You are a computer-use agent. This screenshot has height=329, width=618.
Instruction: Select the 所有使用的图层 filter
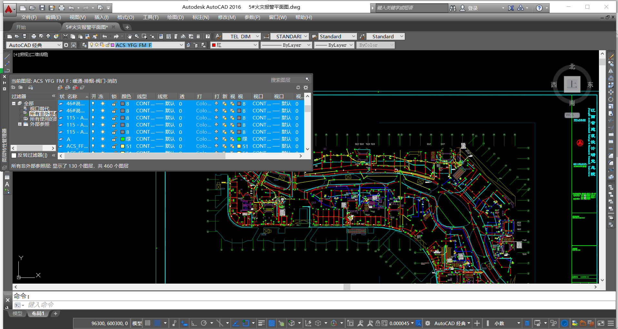(x=43, y=119)
